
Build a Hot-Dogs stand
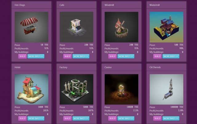coord(22,56)
